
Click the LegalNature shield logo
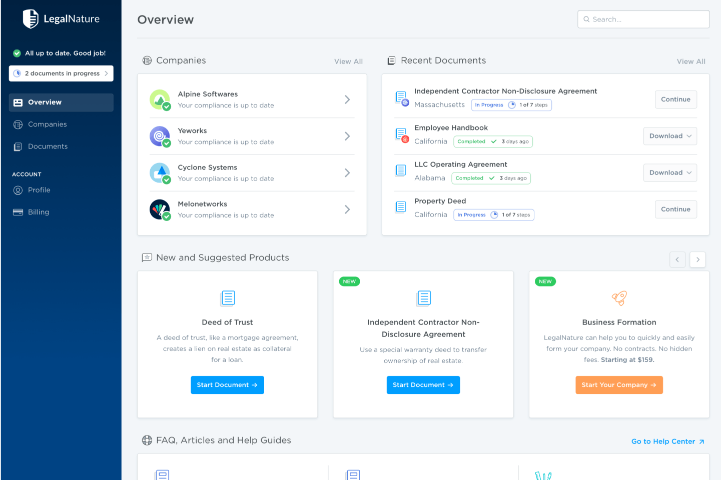click(x=31, y=19)
